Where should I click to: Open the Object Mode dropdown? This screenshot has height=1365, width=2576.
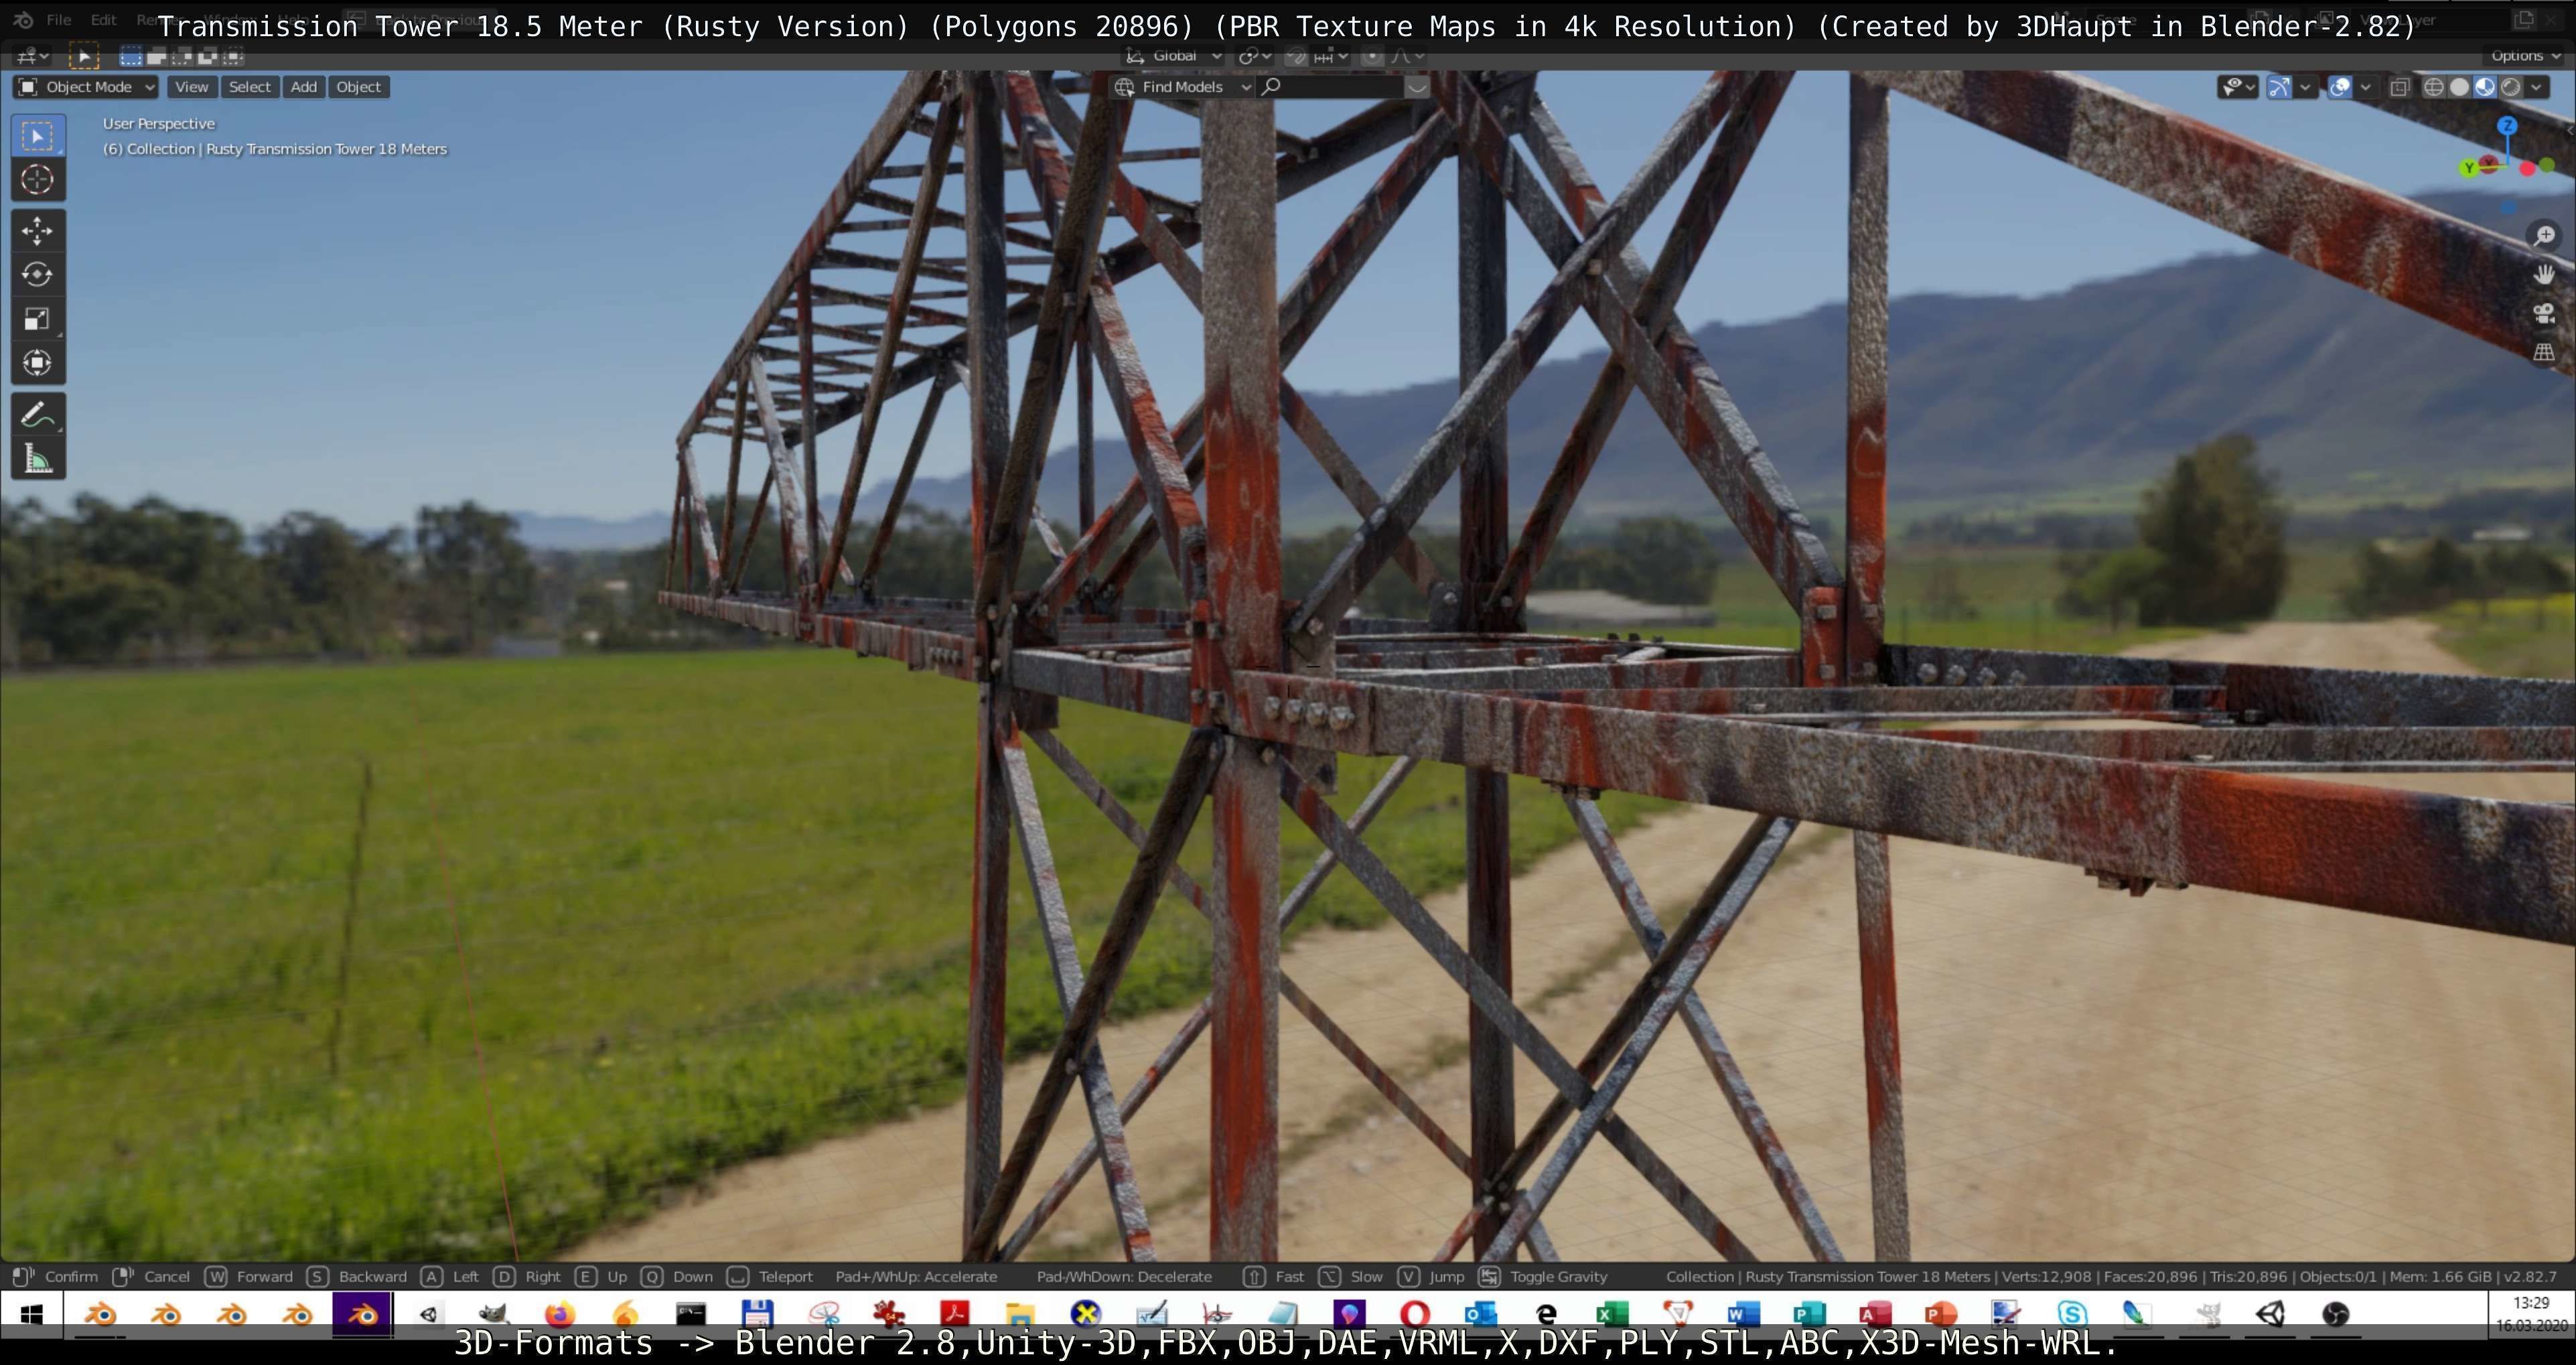click(x=87, y=87)
